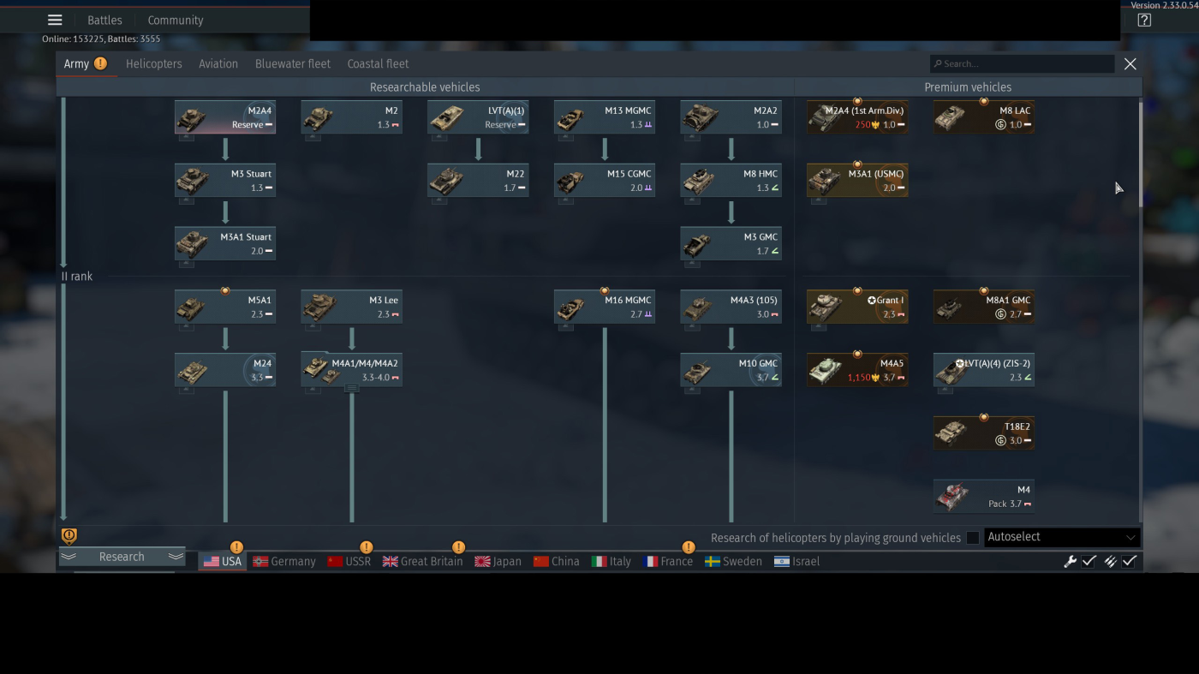The image size is (1199, 674).
Task: Select the premium M8A1 GMC card
Action: tap(984, 307)
